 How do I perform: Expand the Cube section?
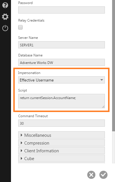(62, 158)
